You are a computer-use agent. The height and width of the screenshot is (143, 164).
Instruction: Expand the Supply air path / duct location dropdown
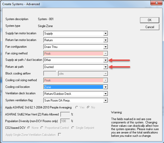pyautogui.click(x=105, y=60)
